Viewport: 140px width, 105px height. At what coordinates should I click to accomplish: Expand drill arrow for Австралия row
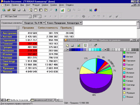[x=1, y=33]
